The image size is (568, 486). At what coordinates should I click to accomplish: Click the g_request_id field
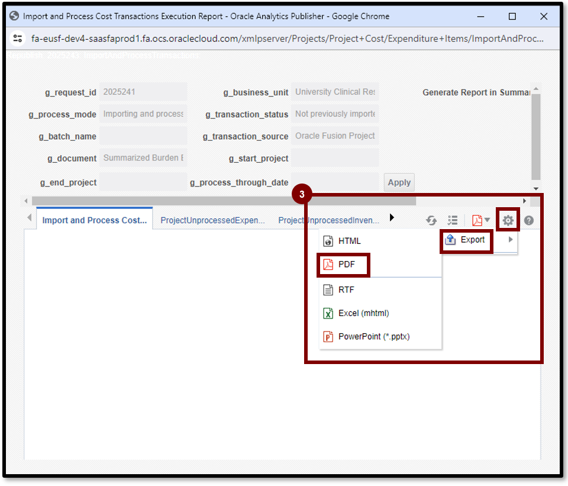point(143,92)
